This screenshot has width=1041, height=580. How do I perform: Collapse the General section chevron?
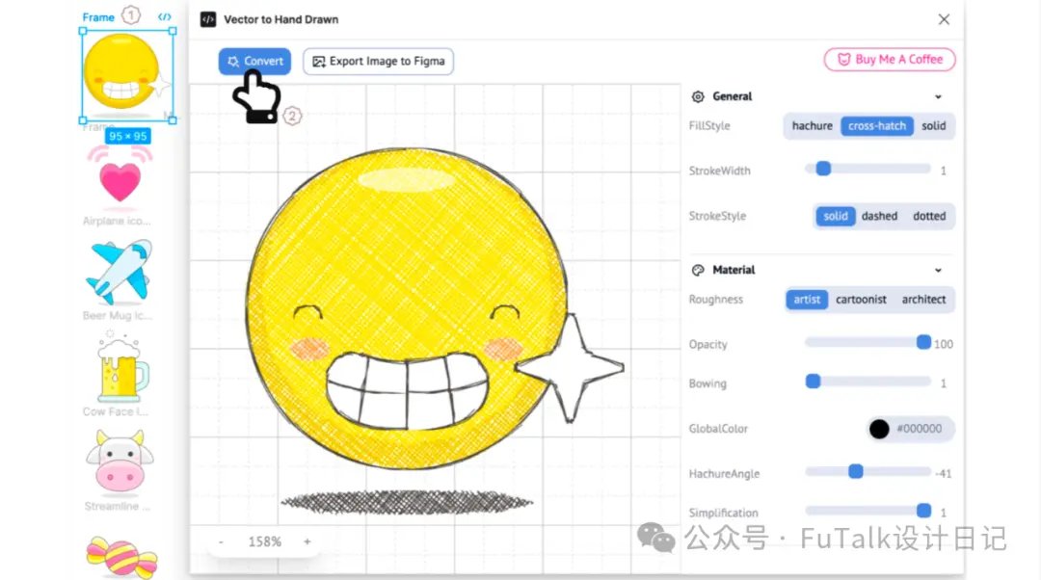(938, 97)
